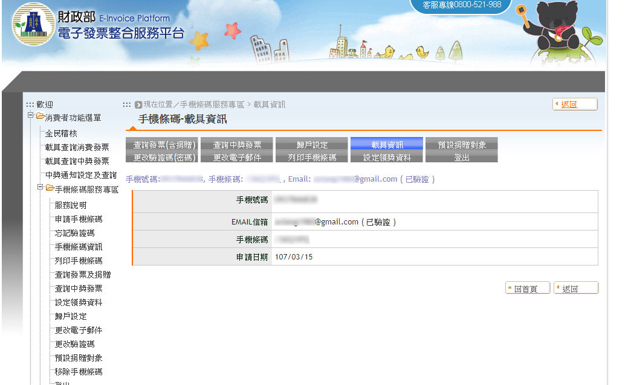631x385 pixels.
Task: Click the arrow icon before 現在位置 breadcrumb
Action: (138, 104)
